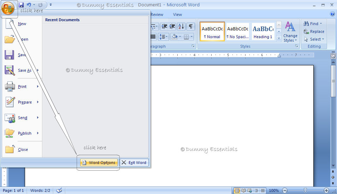Click Styles gallery row-down arrow
This screenshot has height=194, width=337.
pyautogui.click(x=279, y=31)
